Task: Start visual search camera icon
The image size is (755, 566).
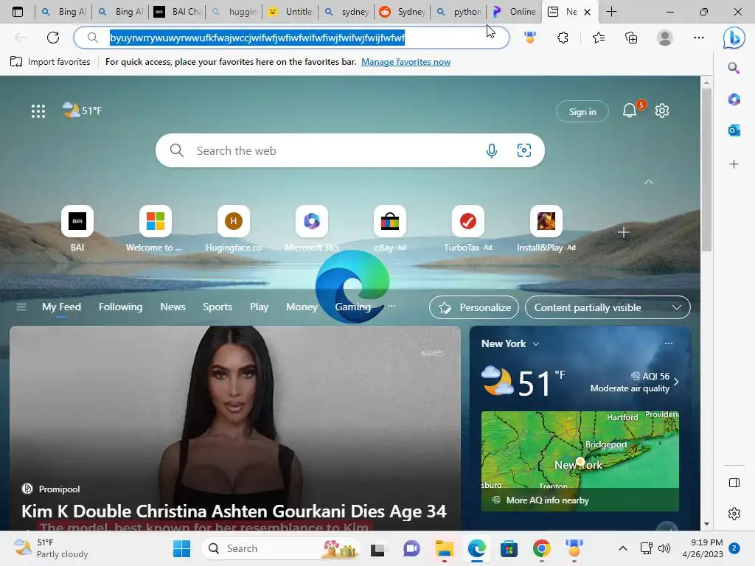Action: tap(524, 150)
